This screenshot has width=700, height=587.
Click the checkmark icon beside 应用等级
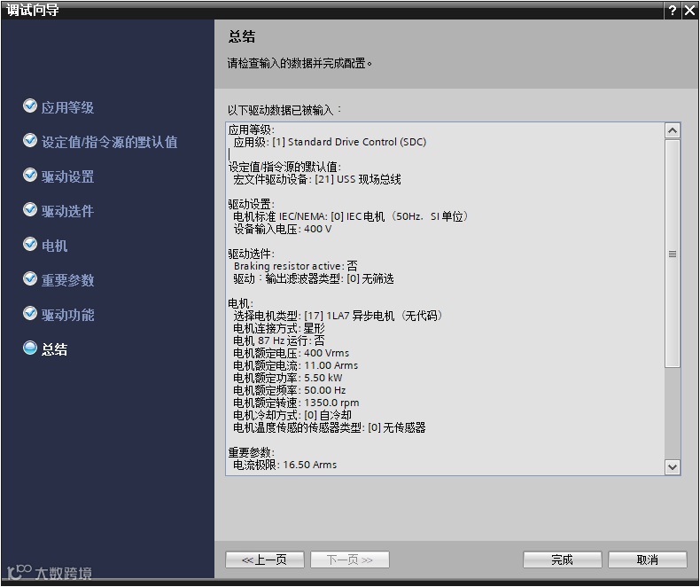[30, 106]
